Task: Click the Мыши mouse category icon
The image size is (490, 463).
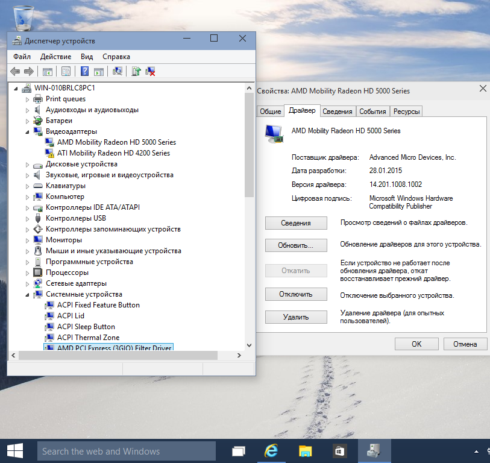Action: click(38, 251)
